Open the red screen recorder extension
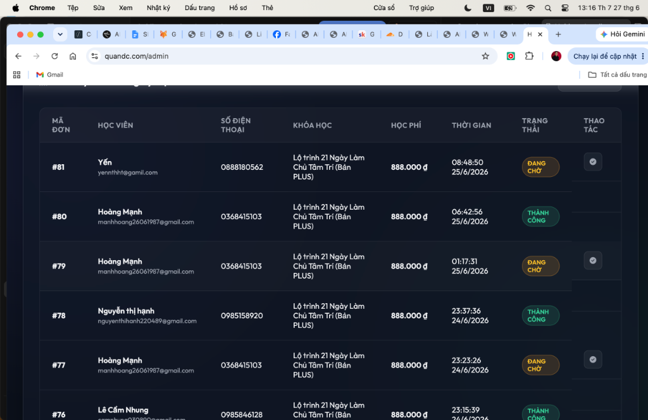 coord(511,56)
